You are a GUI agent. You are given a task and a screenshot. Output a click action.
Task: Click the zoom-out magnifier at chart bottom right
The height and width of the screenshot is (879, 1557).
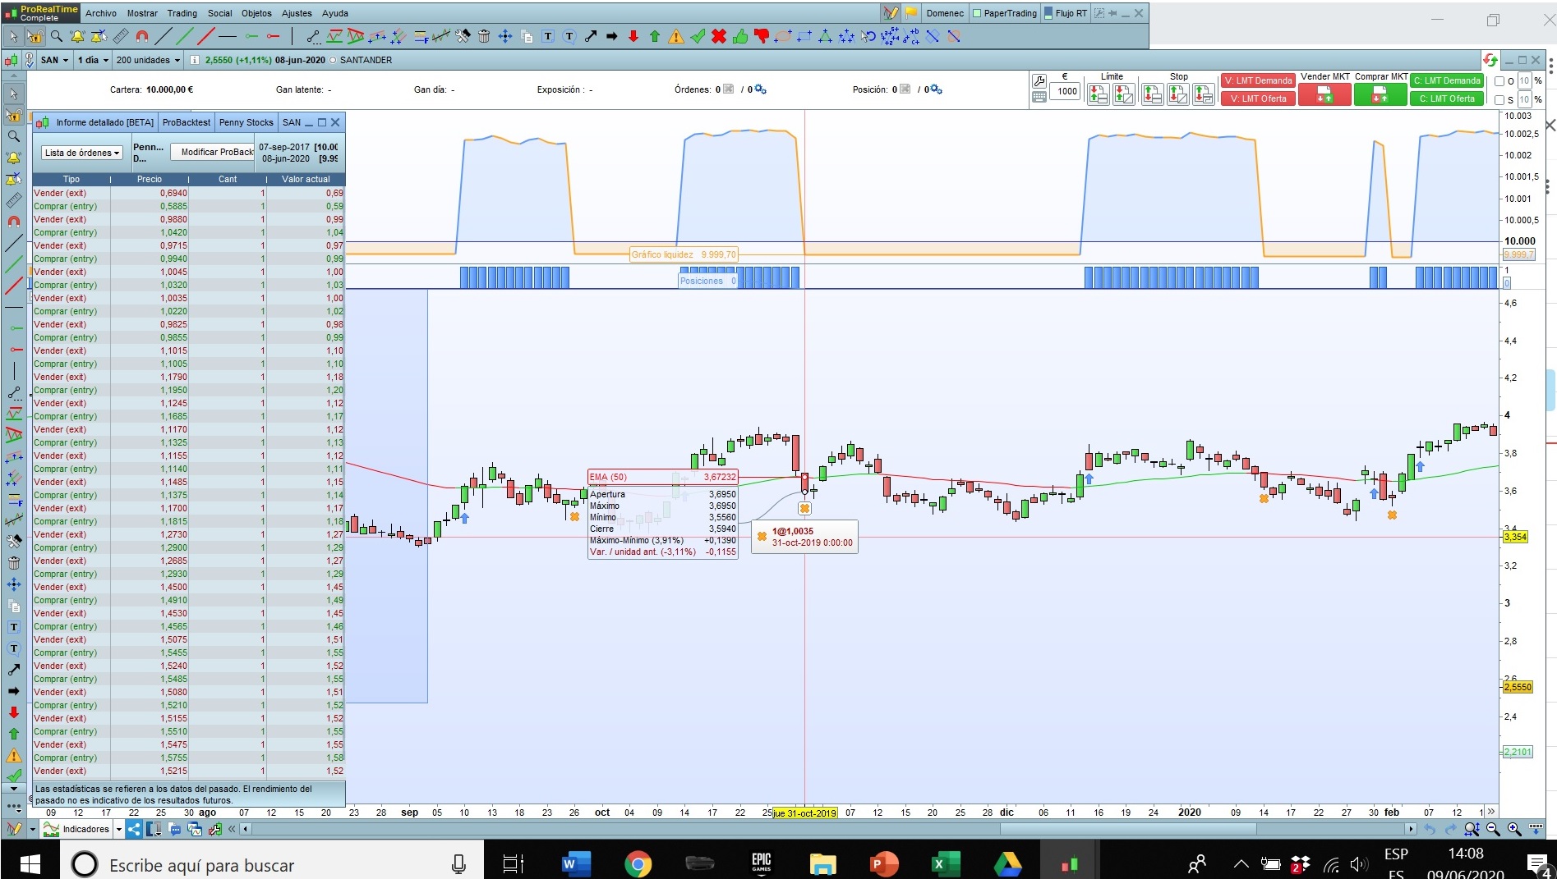(1493, 829)
